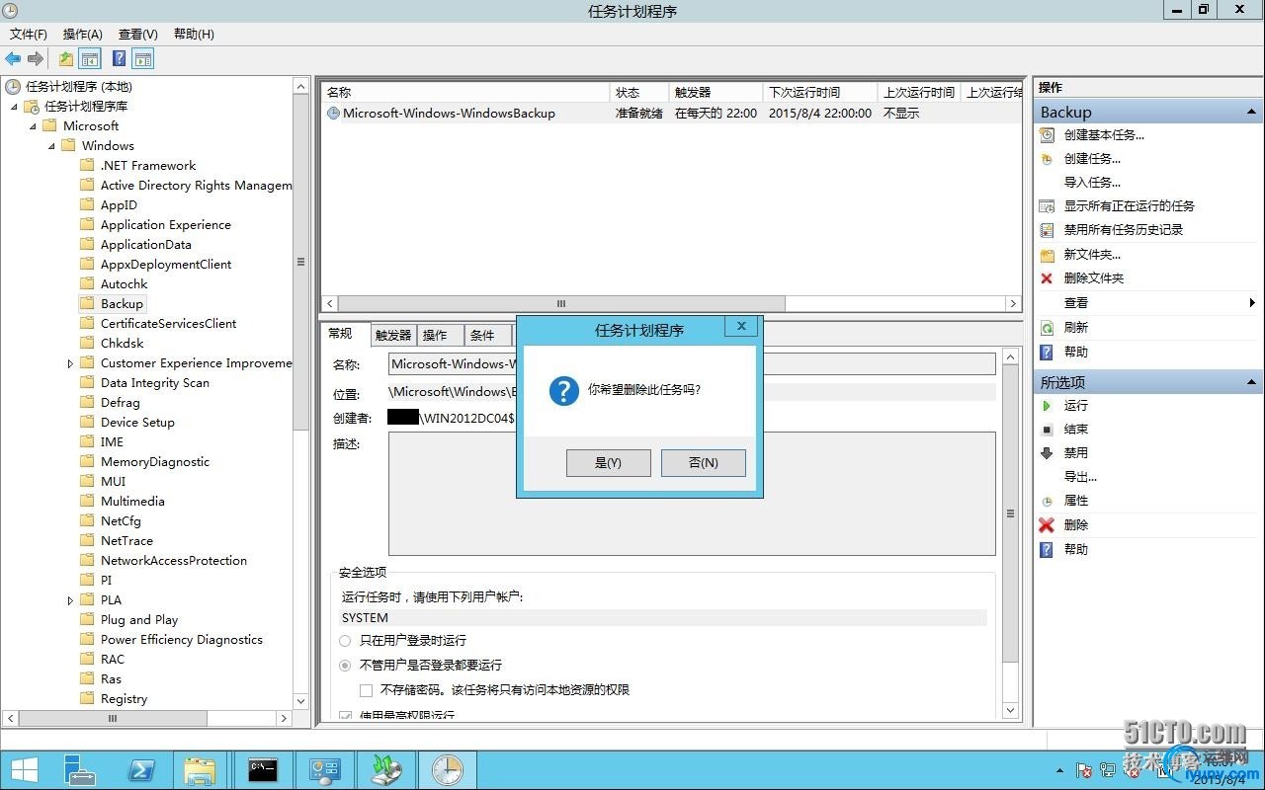Screen dimensions: 1265x790
Task: Click the 导出... action link
Action: (x=1080, y=477)
